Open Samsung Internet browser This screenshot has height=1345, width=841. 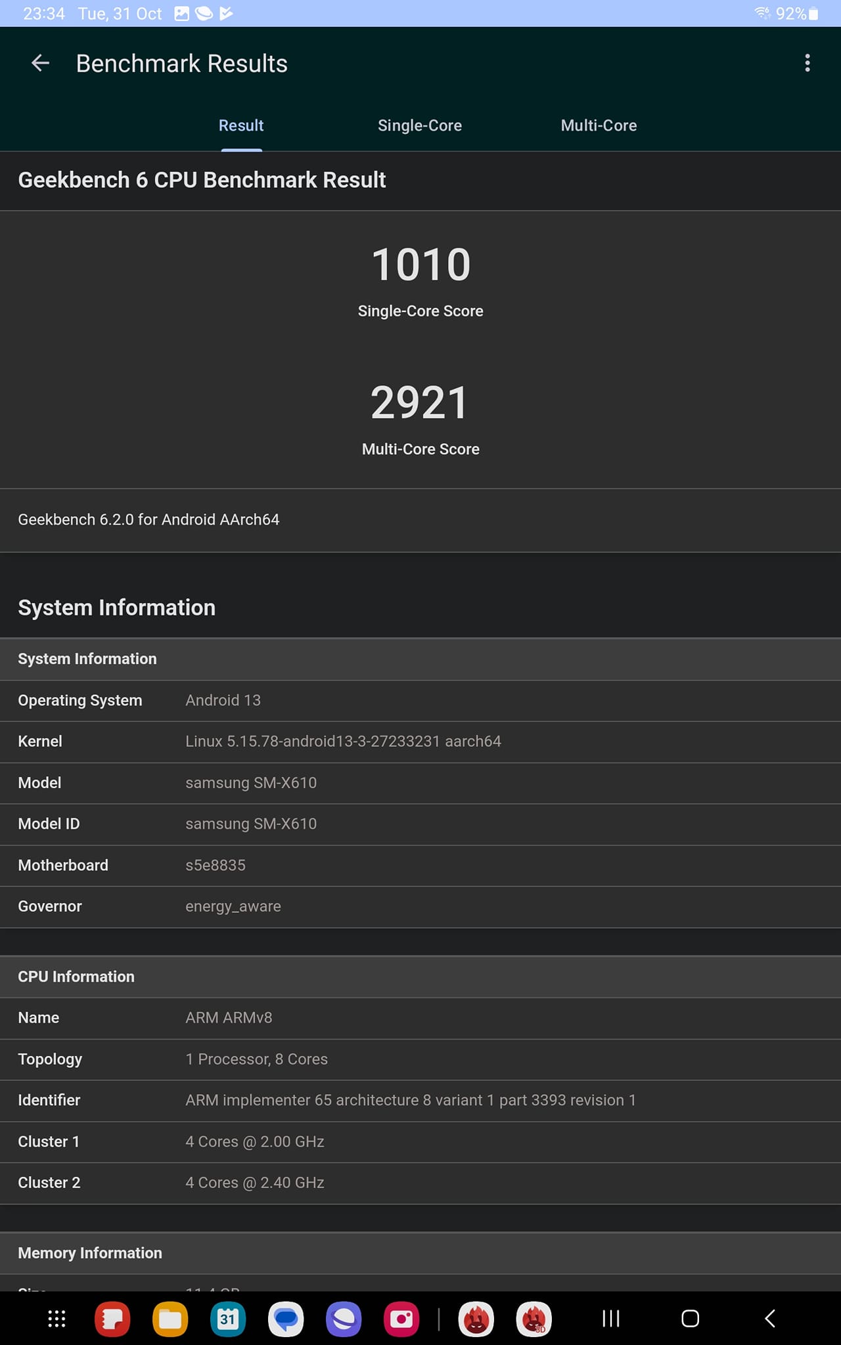pyautogui.click(x=344, y=1319)
